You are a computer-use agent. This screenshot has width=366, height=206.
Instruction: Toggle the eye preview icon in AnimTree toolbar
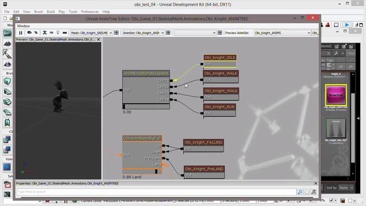pos(29,33)
